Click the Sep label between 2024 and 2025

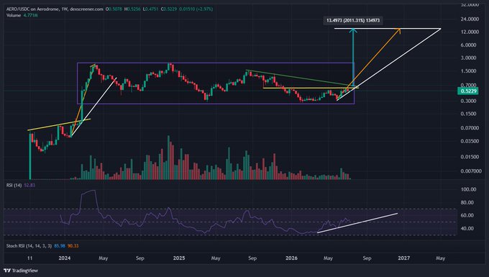140,258
